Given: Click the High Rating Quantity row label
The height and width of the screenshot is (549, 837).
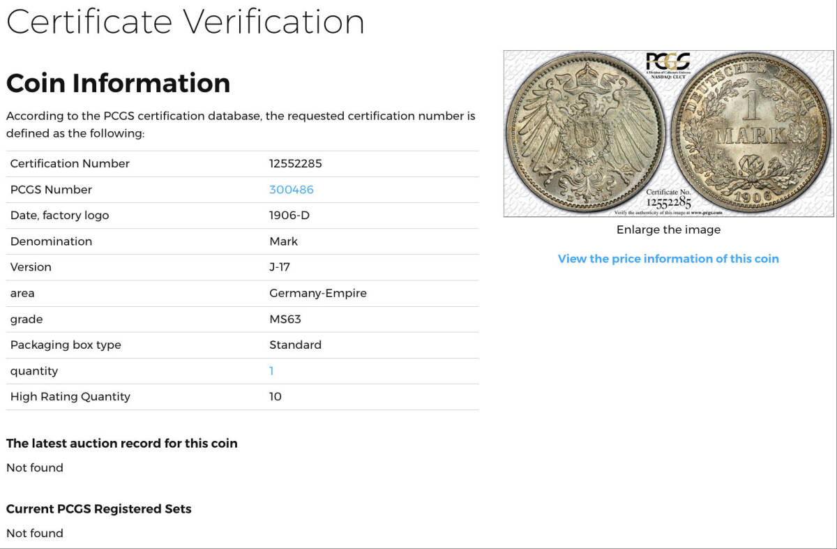Looking at the screenshot, I should point(70,397).
